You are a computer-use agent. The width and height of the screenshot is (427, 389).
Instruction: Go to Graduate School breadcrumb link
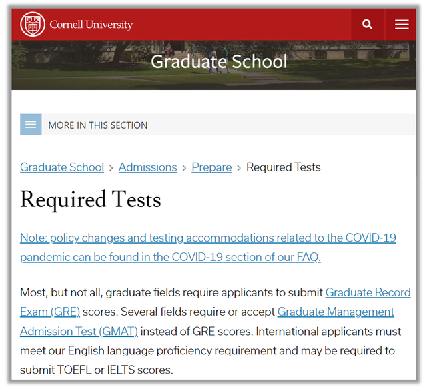[62, 167]
